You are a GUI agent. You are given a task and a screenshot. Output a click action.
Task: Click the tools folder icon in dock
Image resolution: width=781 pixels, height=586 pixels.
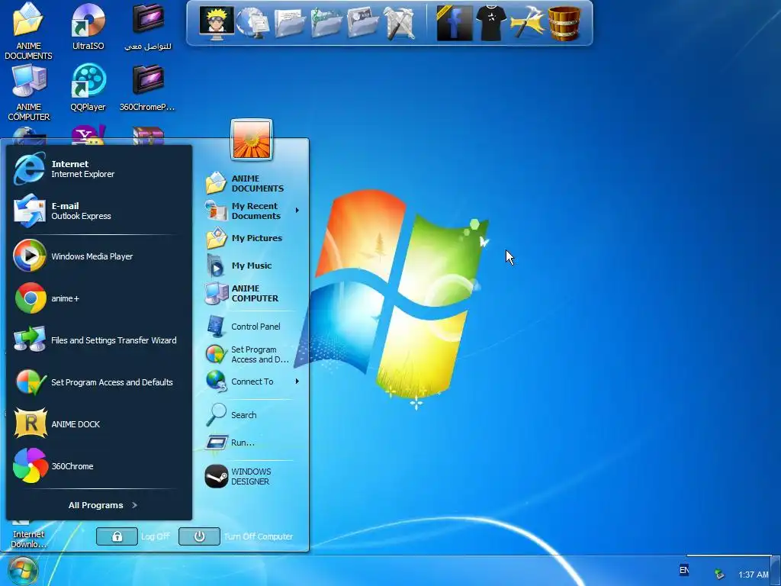pyautogui.click(x=400, y=23)
